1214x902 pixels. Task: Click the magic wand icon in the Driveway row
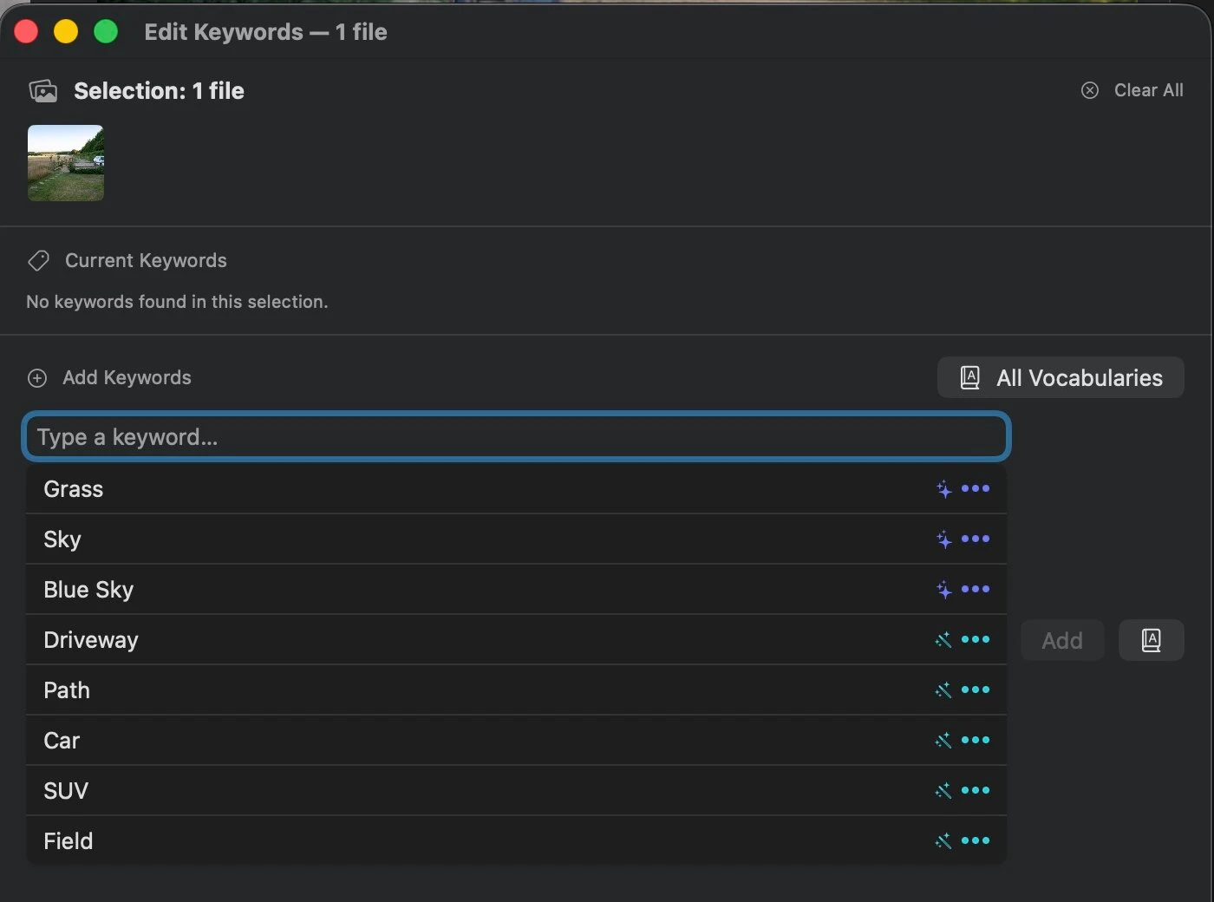[x=943, y=640]
